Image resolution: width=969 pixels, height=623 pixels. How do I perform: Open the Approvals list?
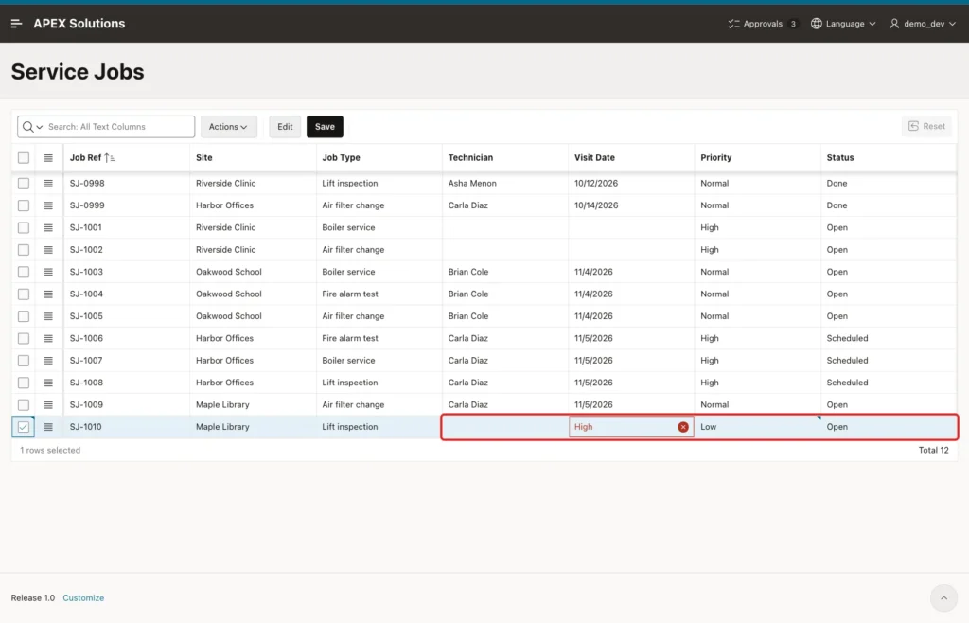[x=763, y=24]
